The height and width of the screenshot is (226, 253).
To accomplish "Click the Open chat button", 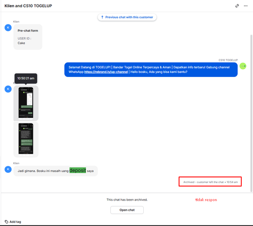I will [127, 210].
